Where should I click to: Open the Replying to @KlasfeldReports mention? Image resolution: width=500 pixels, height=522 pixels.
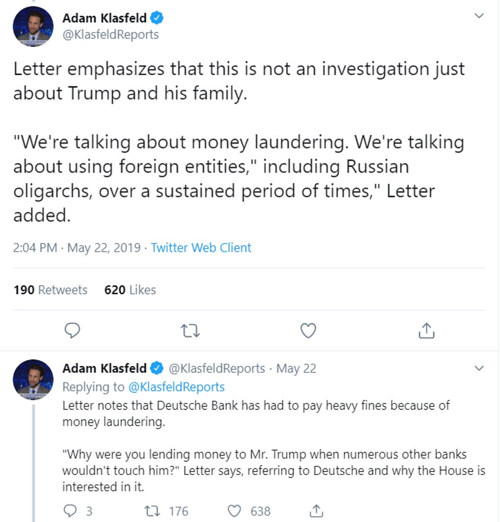point(176,387)
